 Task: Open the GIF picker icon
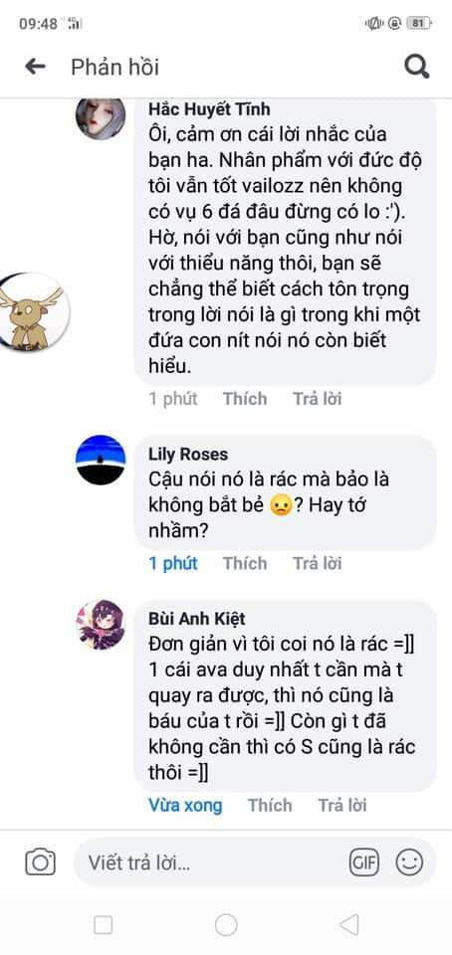point(363,862)
